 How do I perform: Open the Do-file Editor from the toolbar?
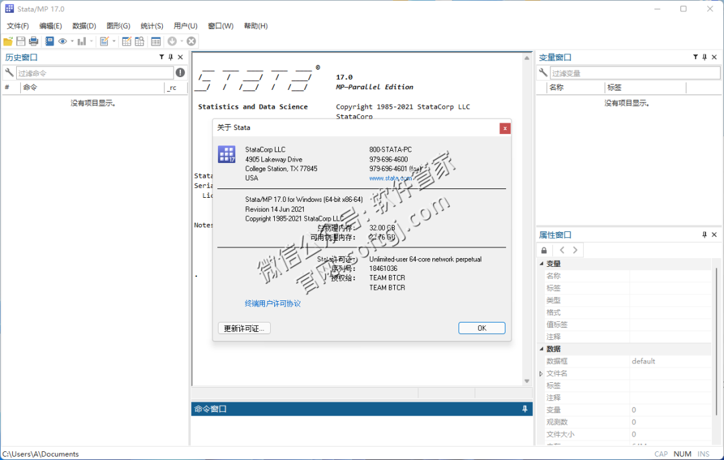[105, 41]
